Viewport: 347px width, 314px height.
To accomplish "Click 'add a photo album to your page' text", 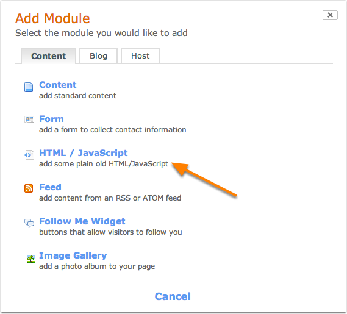I will (x=97, y=266).
